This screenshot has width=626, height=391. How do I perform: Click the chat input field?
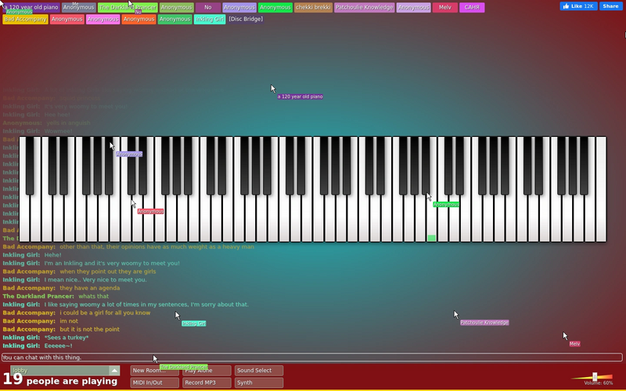coord(311,357)
